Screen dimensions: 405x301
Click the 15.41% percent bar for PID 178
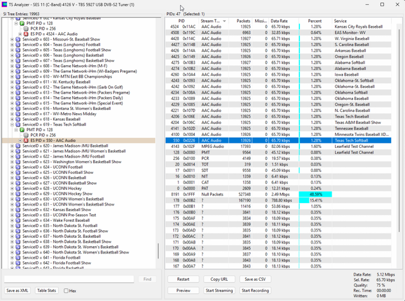pos(304,200)
